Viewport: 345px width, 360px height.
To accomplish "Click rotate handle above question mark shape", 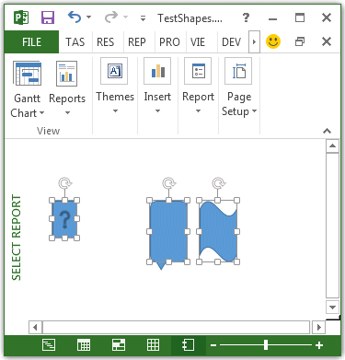I will pyautogui.click(x=64, y=183).
